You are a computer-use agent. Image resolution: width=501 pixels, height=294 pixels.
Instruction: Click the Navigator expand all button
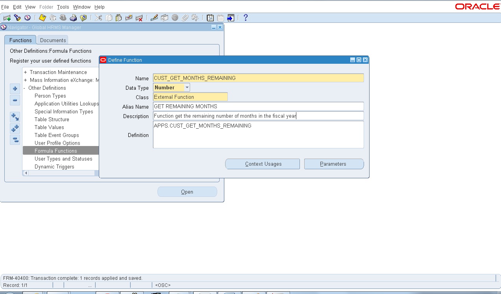coord(15,128)
